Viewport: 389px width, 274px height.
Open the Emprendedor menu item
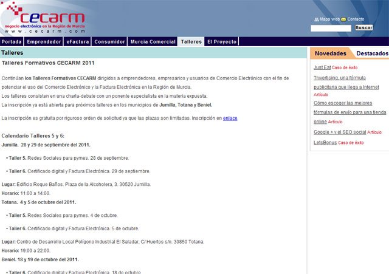[44, 42]
